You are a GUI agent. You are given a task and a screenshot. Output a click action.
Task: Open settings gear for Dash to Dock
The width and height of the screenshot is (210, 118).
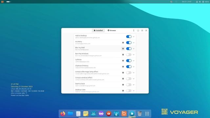coord(123,85)
